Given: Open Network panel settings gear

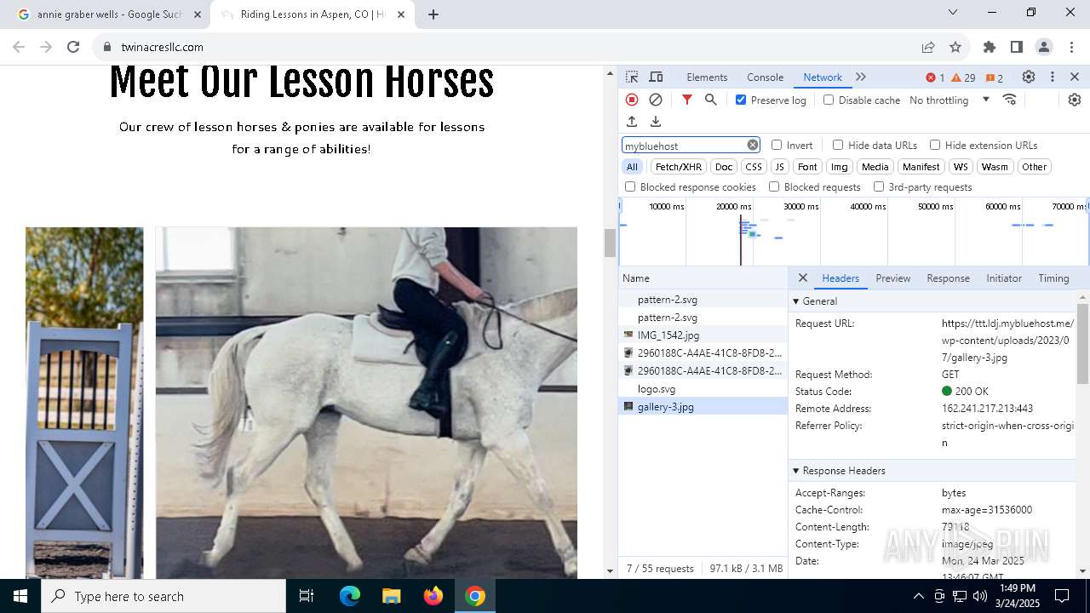Looking at the screenshot, I should click(x=1075, y=100).
